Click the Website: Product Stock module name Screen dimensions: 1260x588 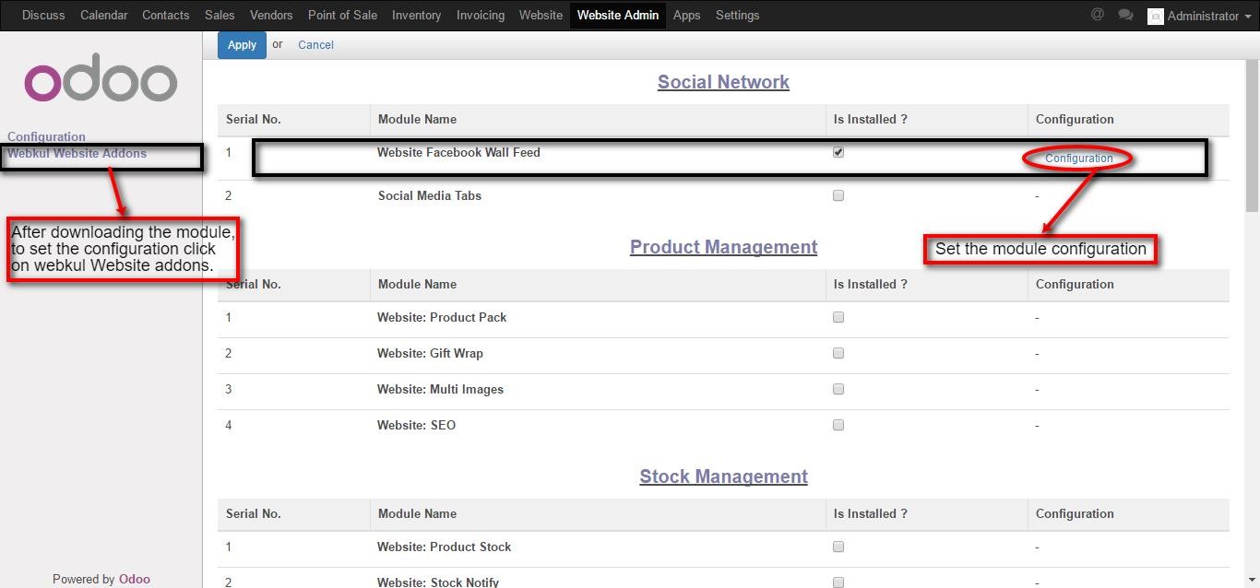coord(444,547)
